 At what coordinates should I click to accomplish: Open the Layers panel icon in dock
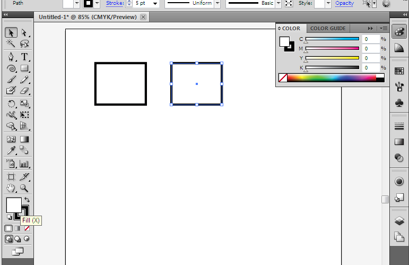(399, 220)
